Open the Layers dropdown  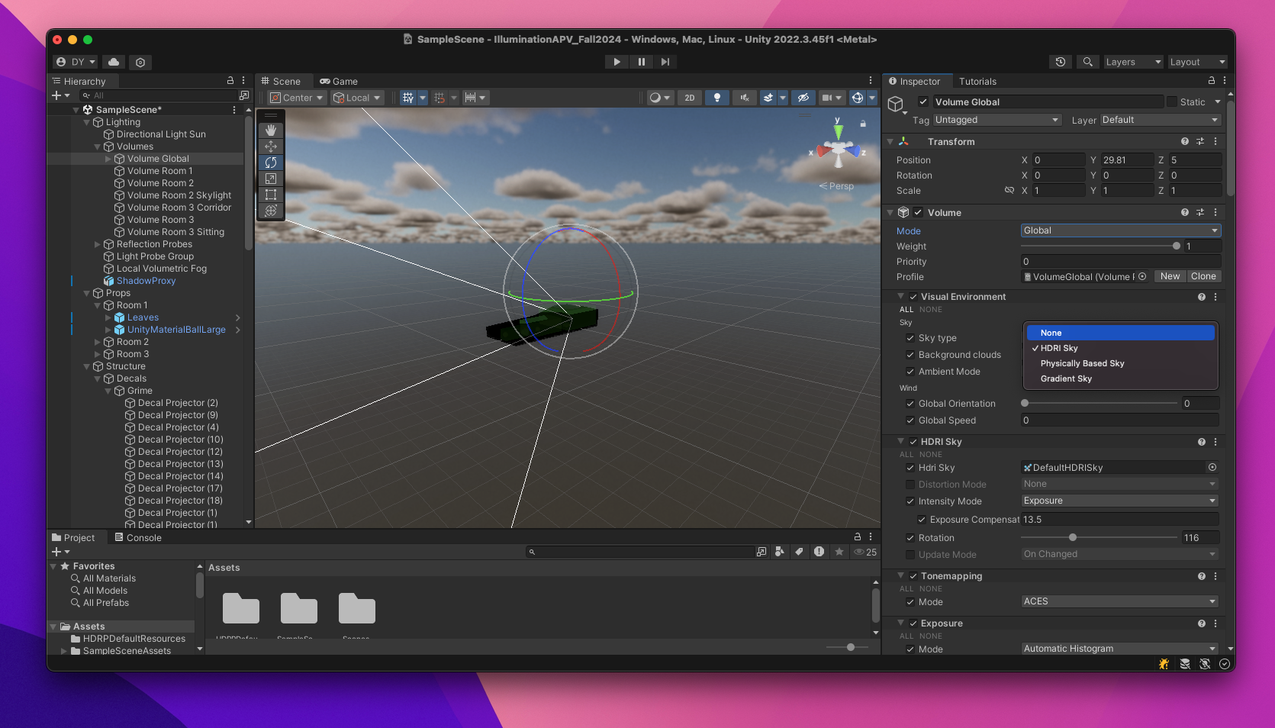pos(1133,62)
